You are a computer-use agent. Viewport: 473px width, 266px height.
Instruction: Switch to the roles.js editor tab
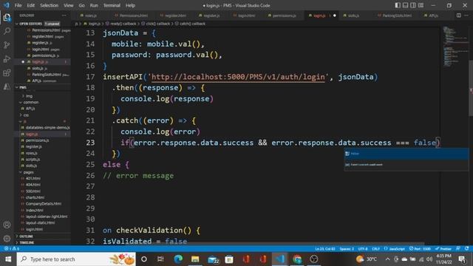[90, 16]
